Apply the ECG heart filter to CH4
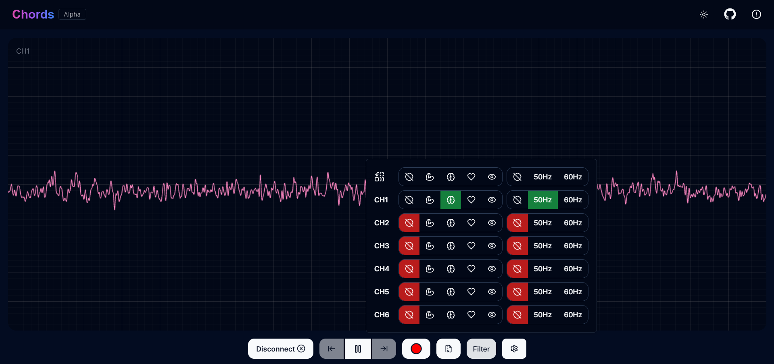 coord(471,268)
